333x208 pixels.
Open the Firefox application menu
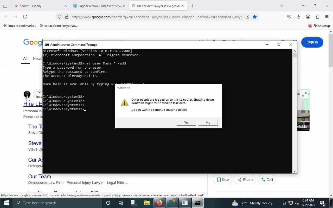(x=327, y=17)
